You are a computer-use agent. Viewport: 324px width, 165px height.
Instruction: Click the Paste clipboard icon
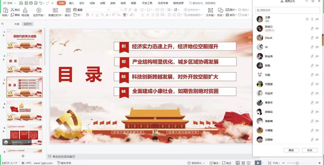[6, 10]
